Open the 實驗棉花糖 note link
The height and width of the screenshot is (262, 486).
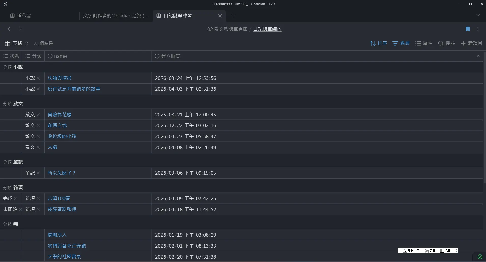[59, 115]
